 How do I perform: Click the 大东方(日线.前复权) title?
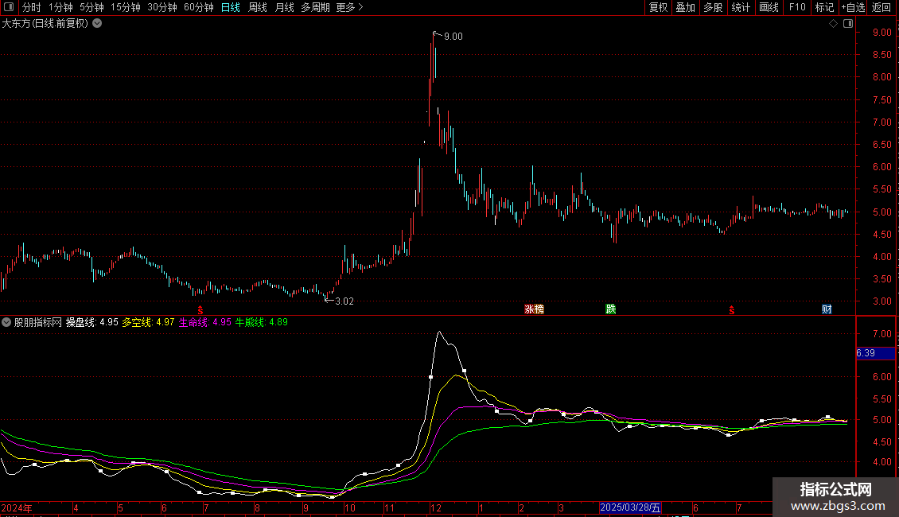(x=45, y=24)
